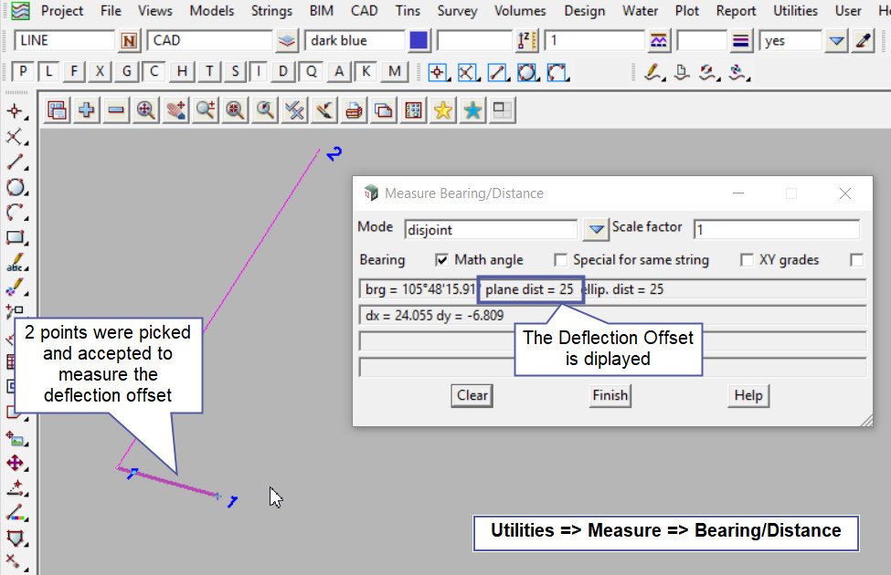891x575 pixels.
Task: Tick the XY grades checkbox
Action: click(x=747, y=260)
